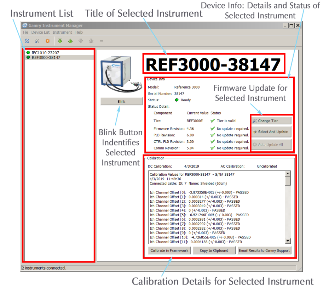323x293 pixels.
Task: Click the Ich Channel Offset [0] line
Action: (199, 192)
